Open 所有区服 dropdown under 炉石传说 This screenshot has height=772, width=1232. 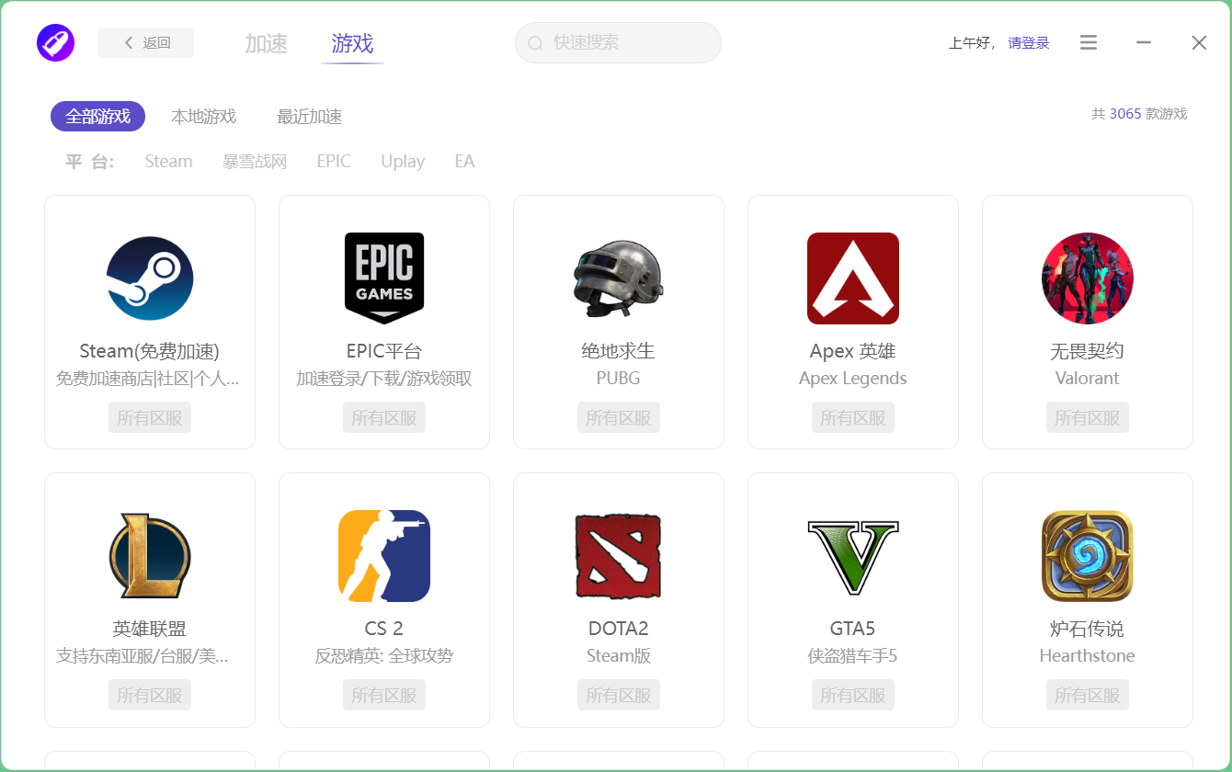(1088, 696)
